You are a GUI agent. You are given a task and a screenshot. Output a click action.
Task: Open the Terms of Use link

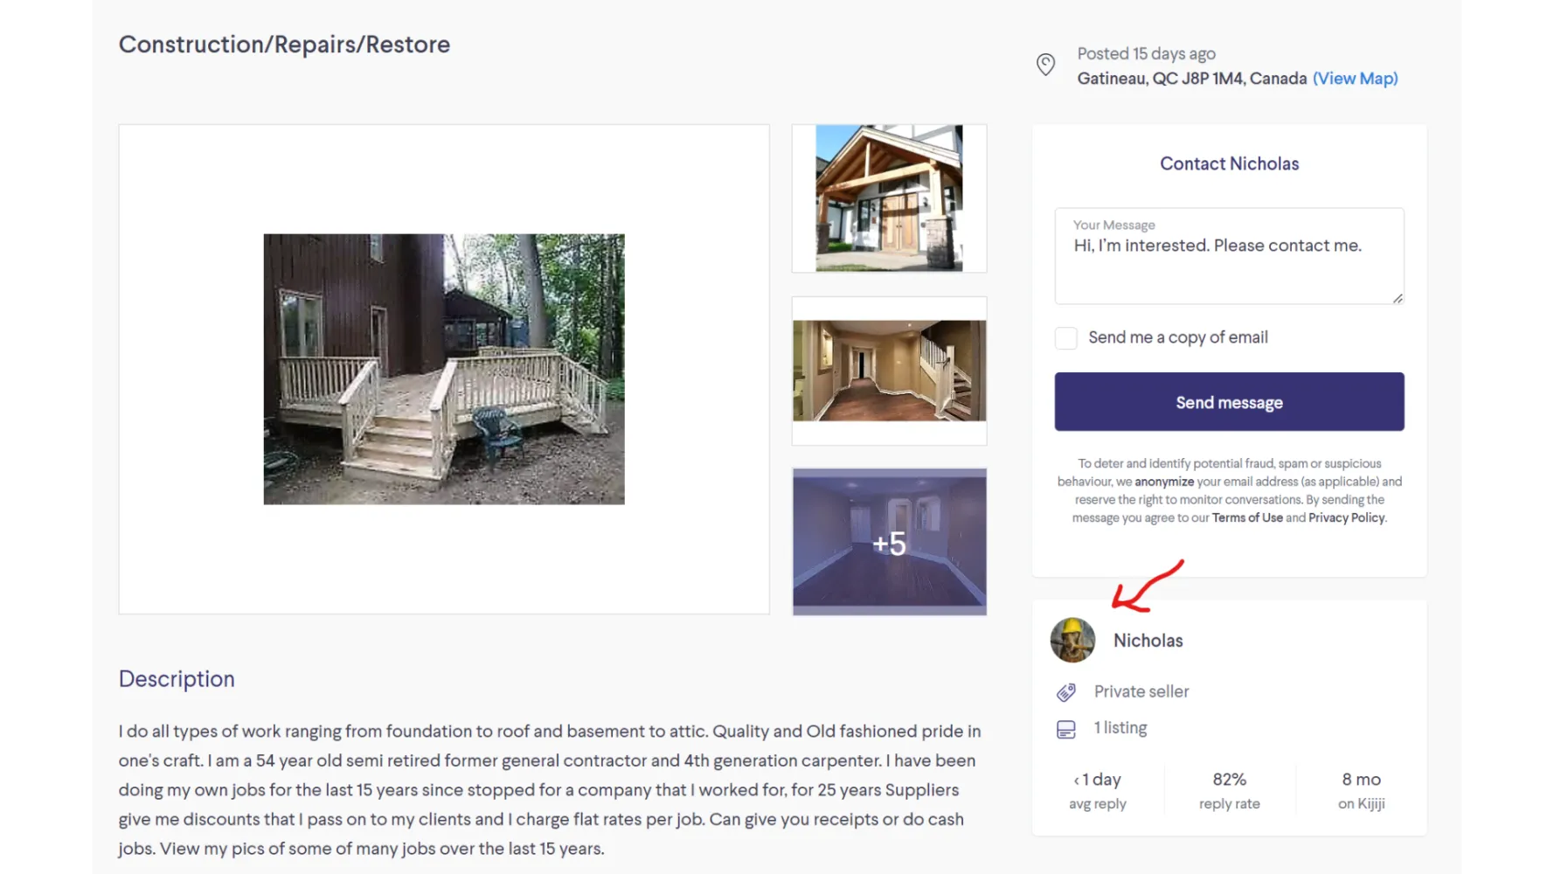(x=1247, y=518)
